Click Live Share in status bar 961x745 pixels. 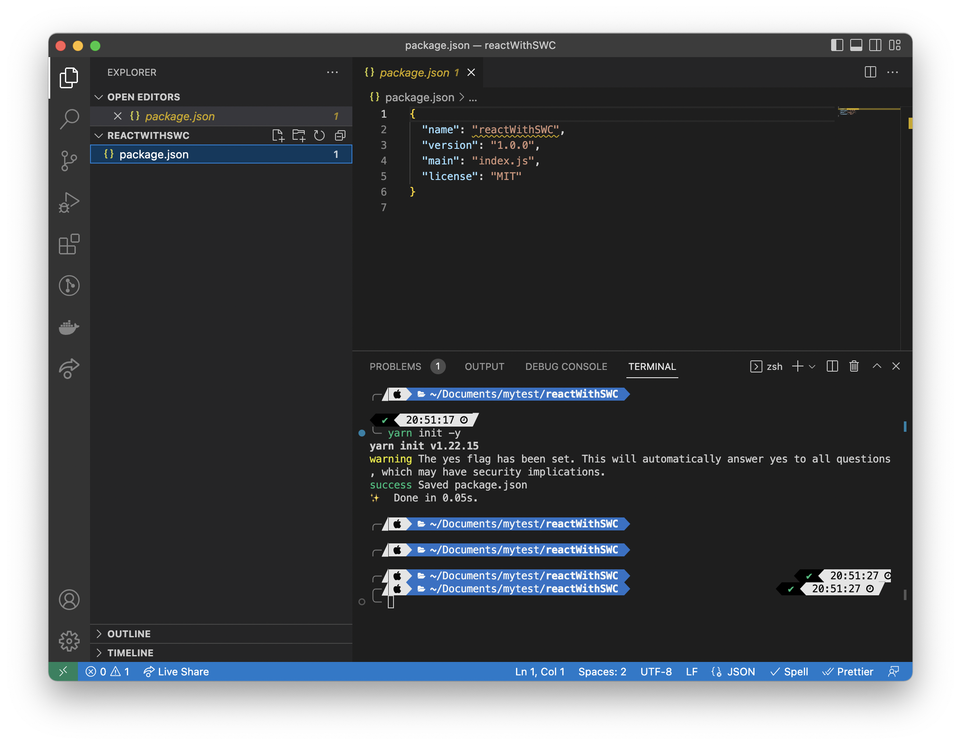(177, 671)
